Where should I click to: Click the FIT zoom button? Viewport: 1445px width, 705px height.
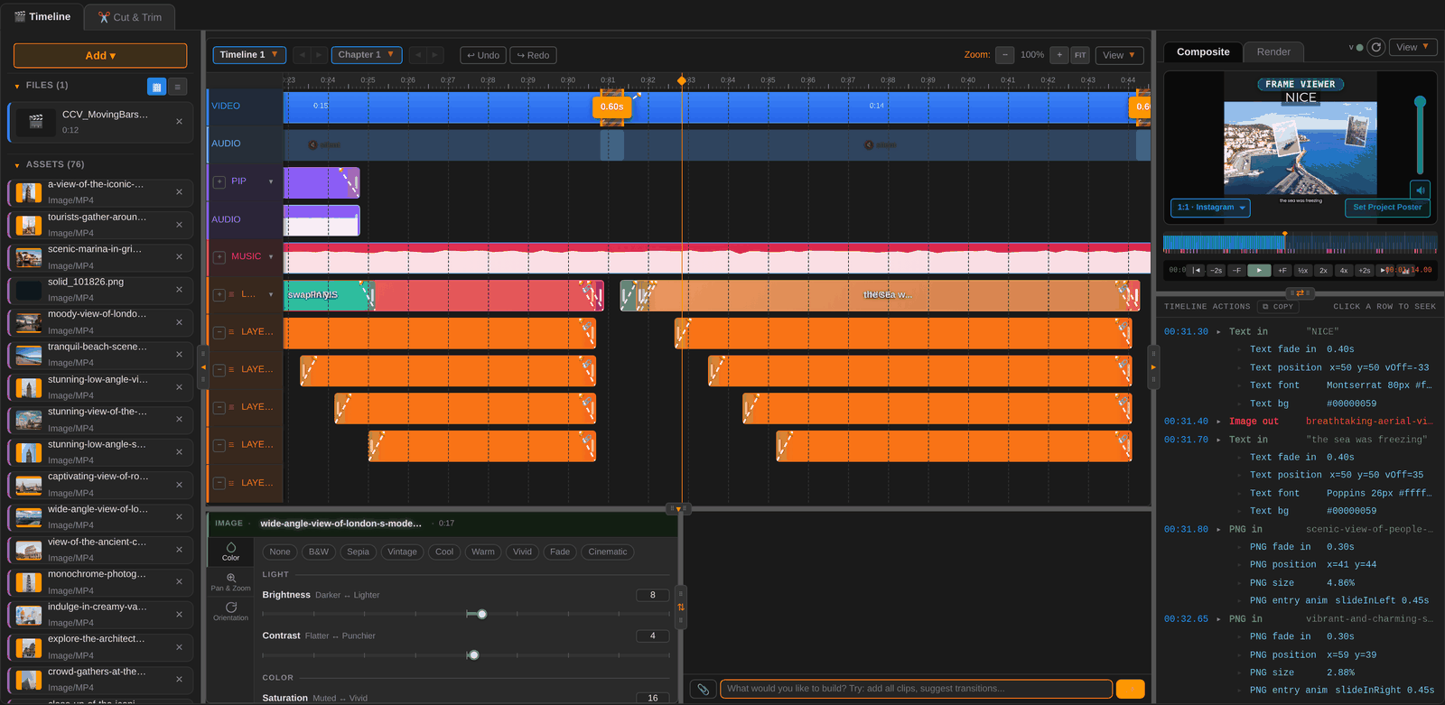[1080, 55]
